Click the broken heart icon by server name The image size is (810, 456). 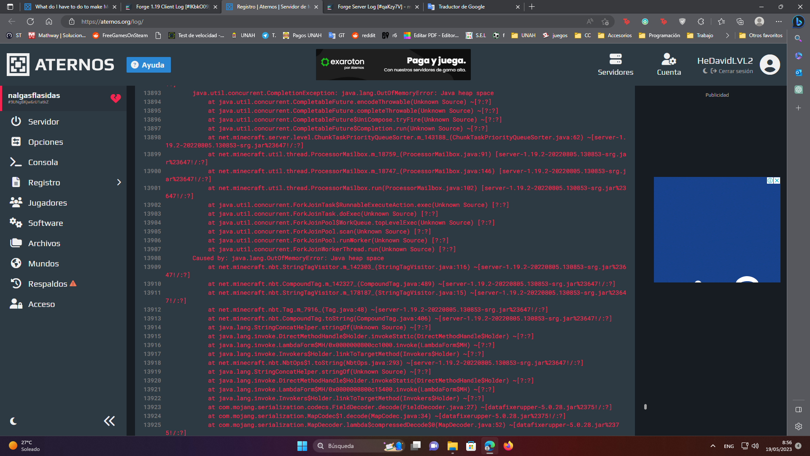click(116, 98)
